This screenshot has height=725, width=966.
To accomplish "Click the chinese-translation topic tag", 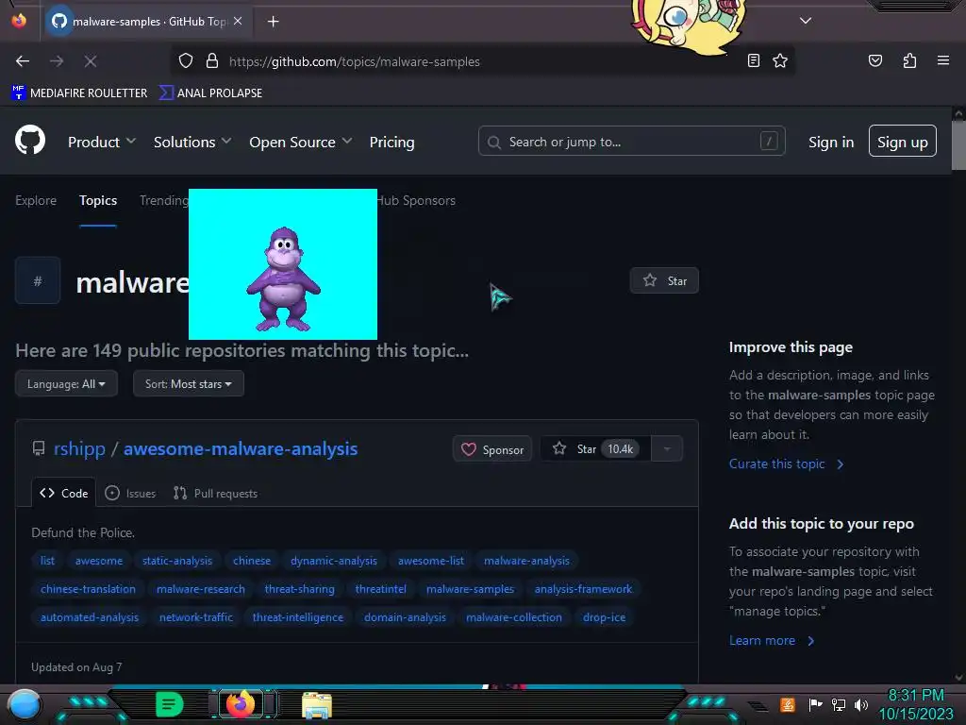I will click(88, 589).
